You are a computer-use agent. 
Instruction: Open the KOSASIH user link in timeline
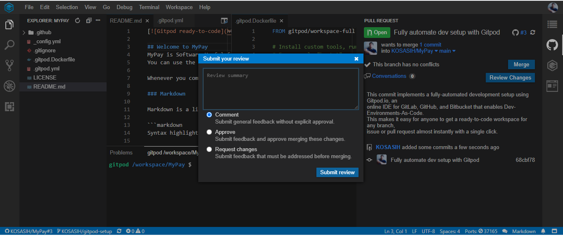pyautogui.click(x=388, y=147)
